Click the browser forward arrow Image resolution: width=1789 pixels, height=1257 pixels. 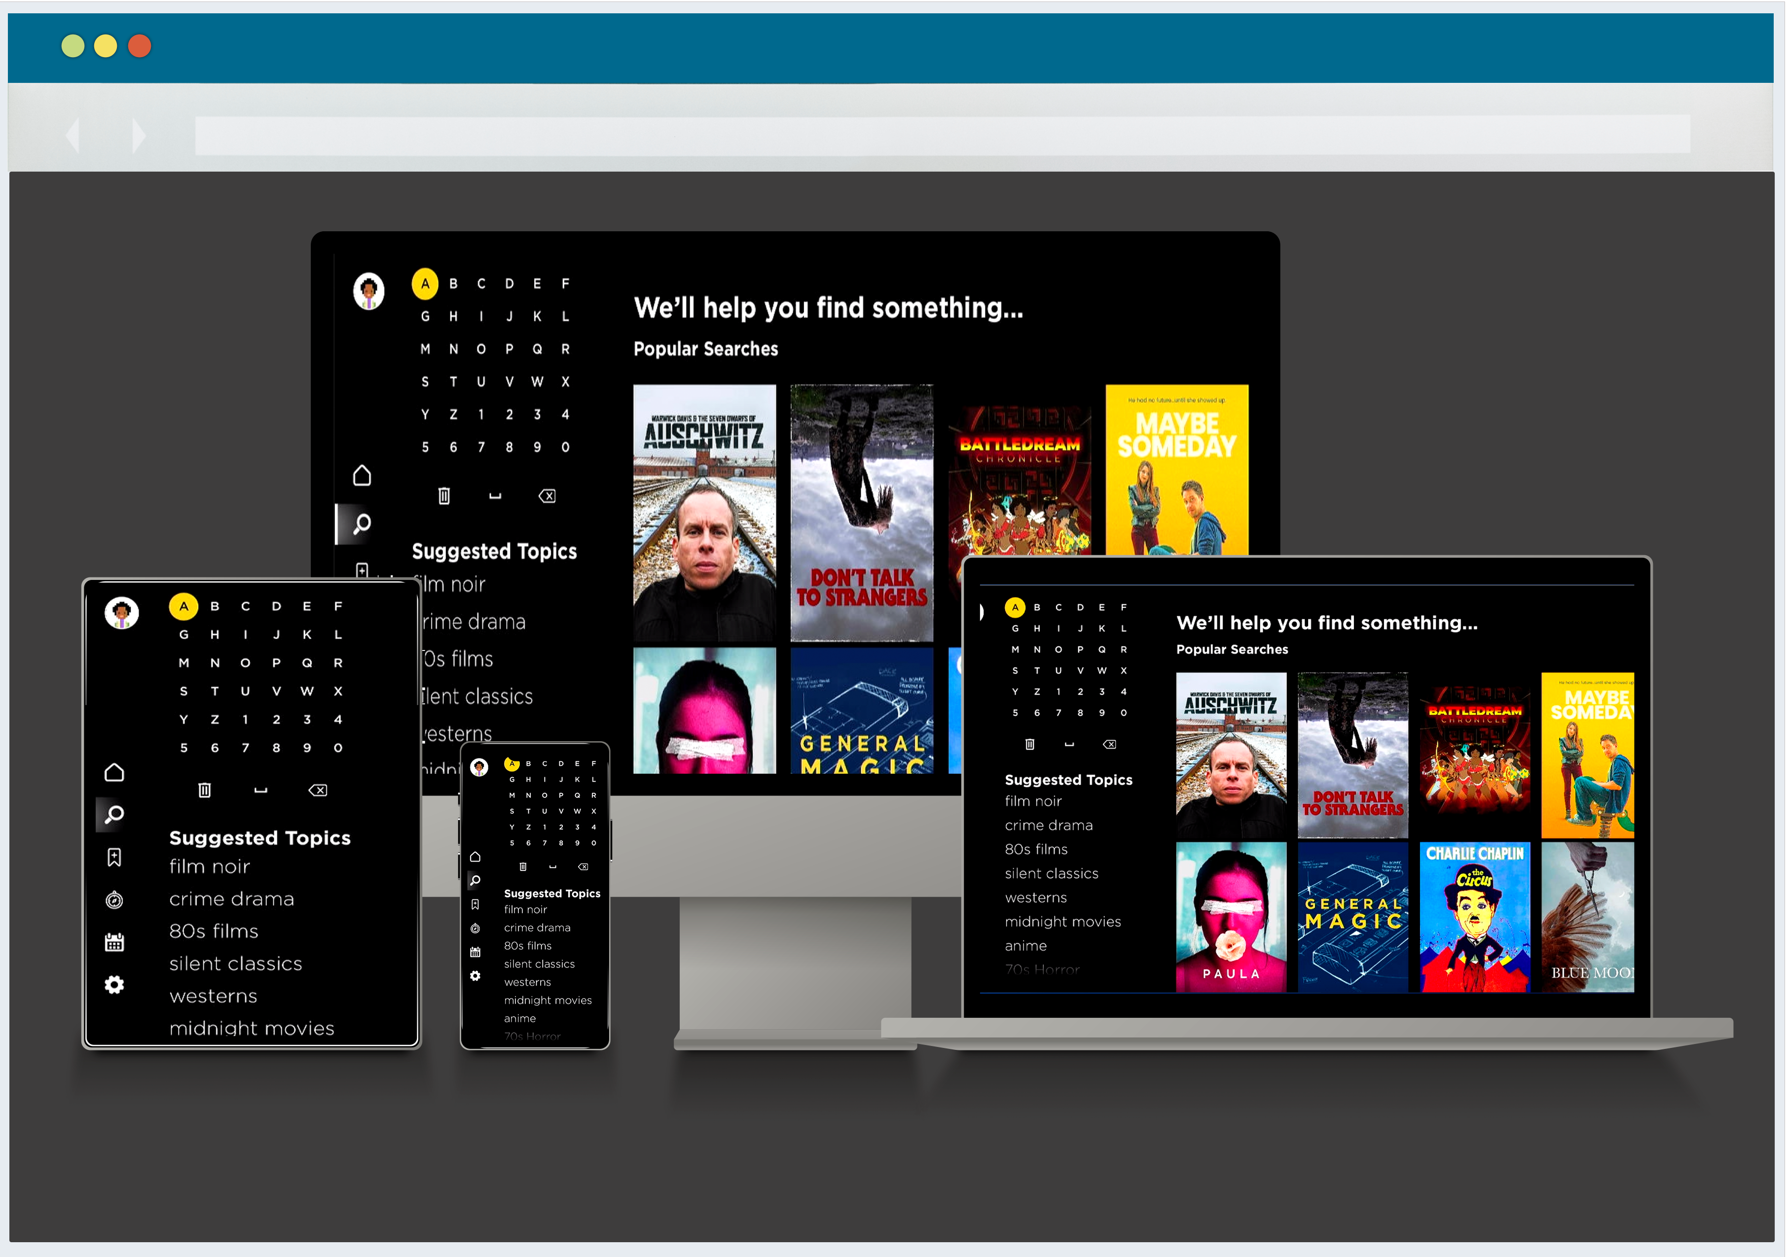tap(139, 136)
